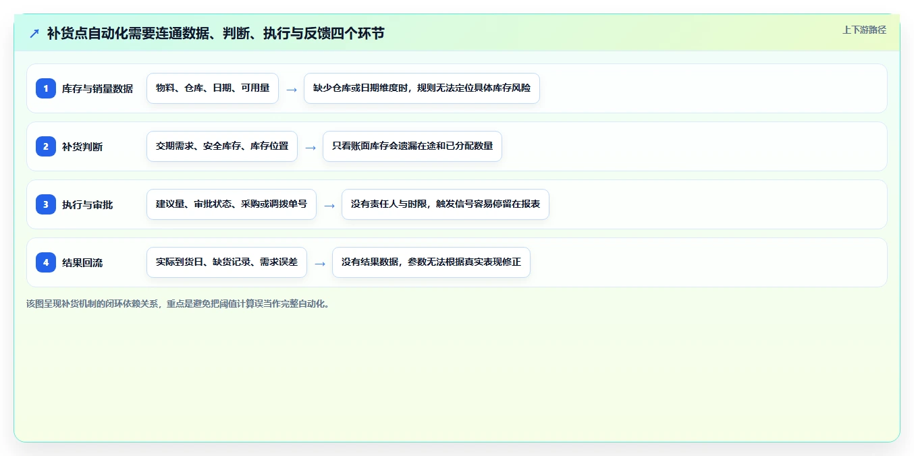This screenshot has width=914, height=456.
Task: Click the 上下游路径 label
Action: 864,30
